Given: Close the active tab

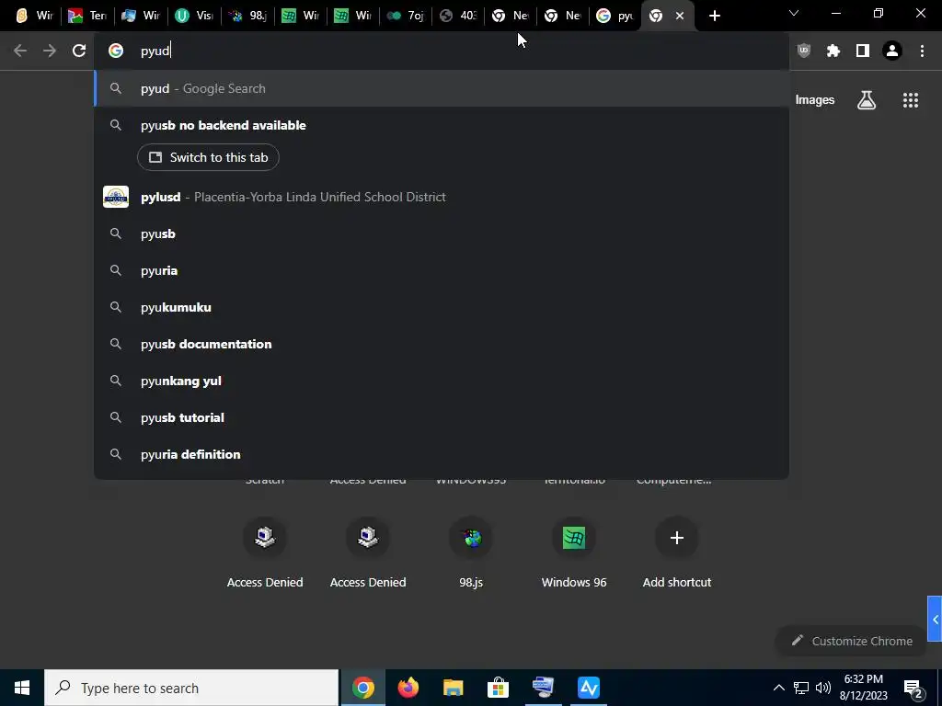Looking at the screenshot, I should (x=680, y=17).
